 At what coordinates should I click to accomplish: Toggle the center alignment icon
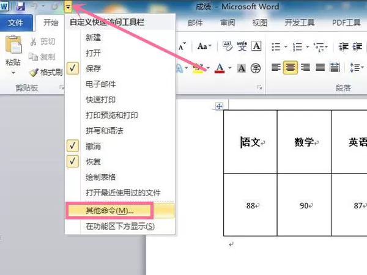tap(290, 68)
